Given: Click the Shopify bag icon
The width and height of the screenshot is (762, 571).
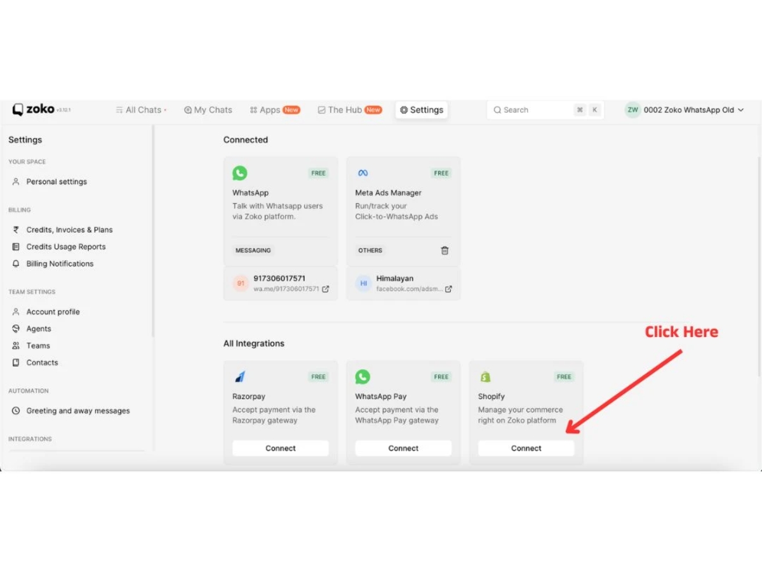Looking at the screenshot, I should coord(485,377).
